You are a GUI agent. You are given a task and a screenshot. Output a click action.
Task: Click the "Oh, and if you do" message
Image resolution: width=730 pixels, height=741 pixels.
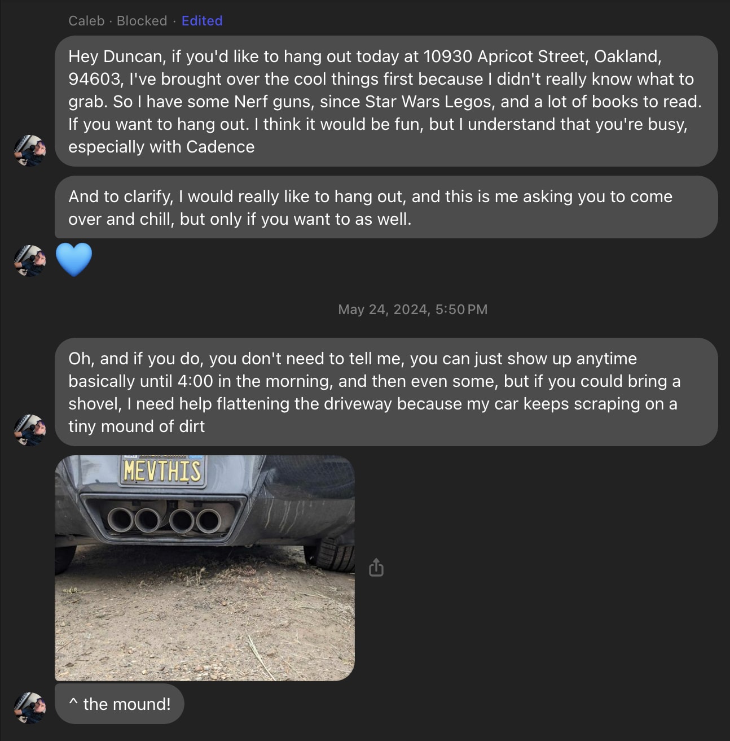click(386, 392)
